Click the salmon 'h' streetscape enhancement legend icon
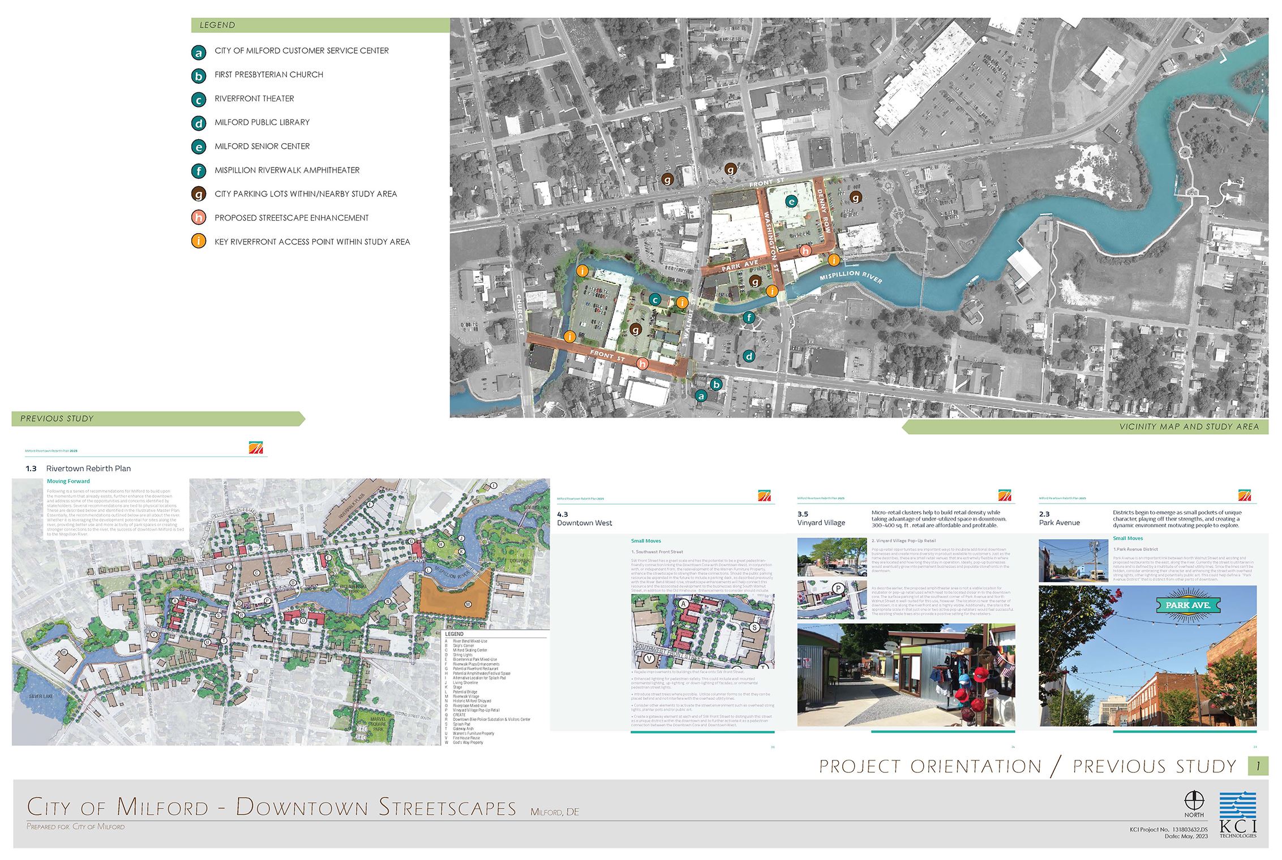The width and height of the screenshot is (1282, 860). [x=198, y=218]
